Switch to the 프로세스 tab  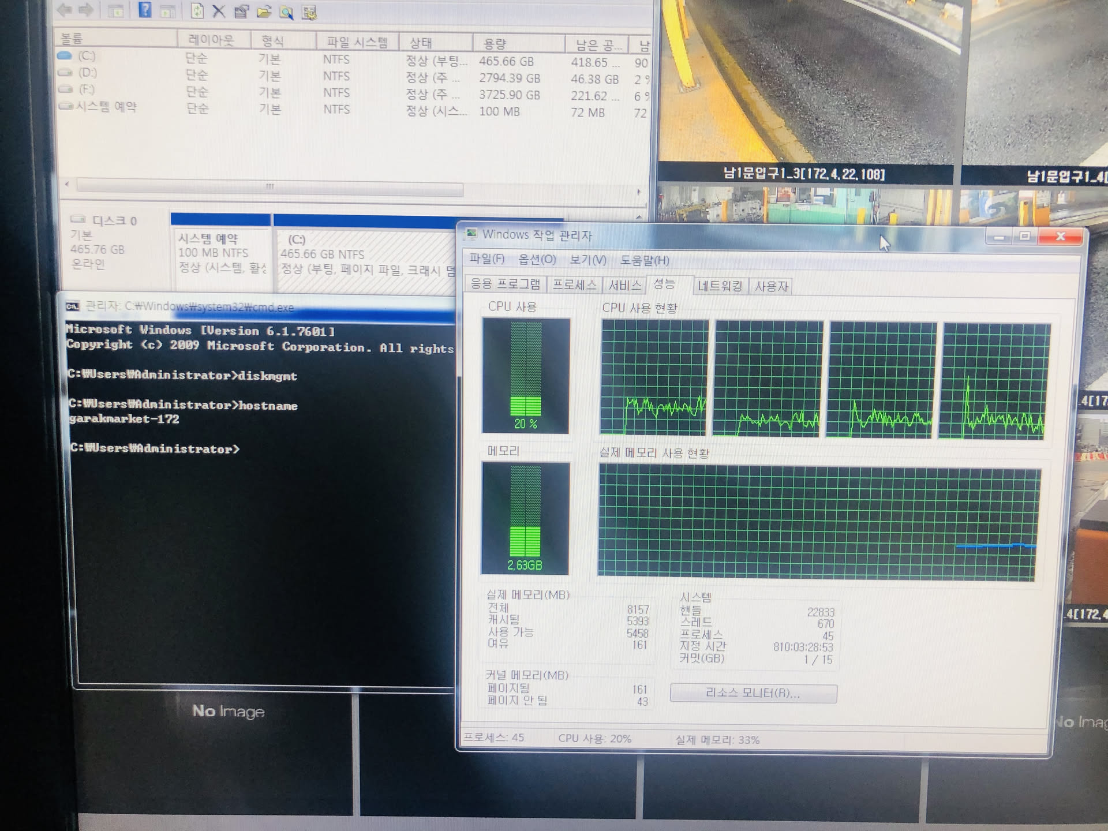[574, 285]
